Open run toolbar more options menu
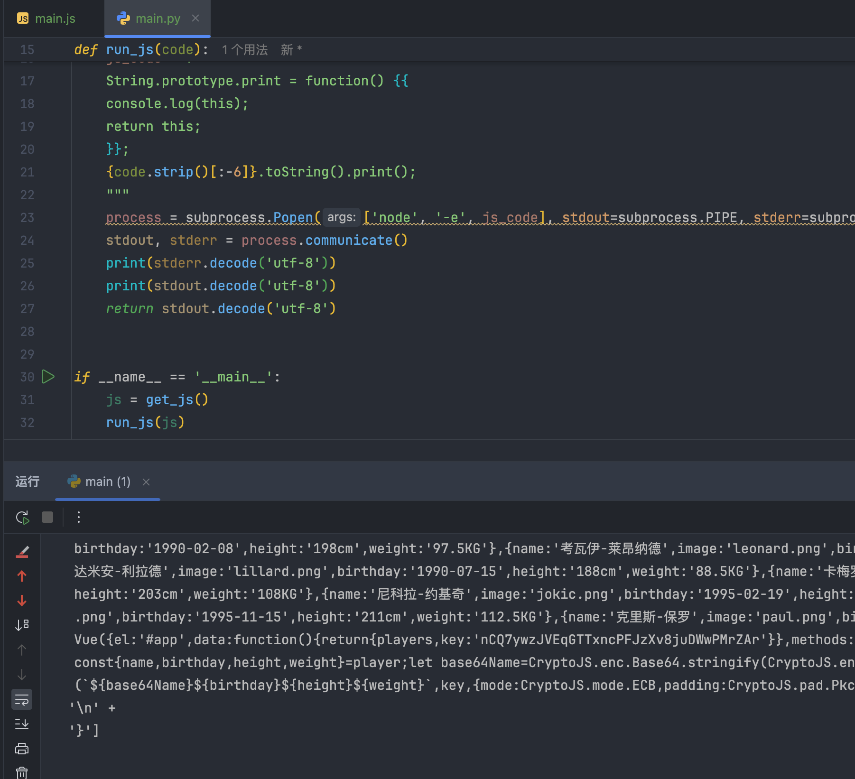The width and height of the screenshot is (855, 779). (79, 517)
